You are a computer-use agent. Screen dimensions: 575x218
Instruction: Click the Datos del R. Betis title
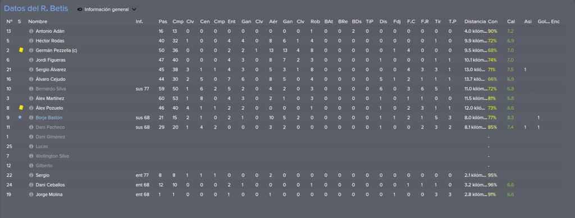tap(36, 9)
